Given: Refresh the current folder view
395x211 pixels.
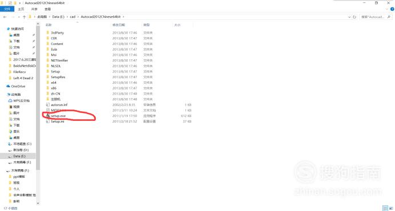Looking at the screenshot, I should coord(354,17).
